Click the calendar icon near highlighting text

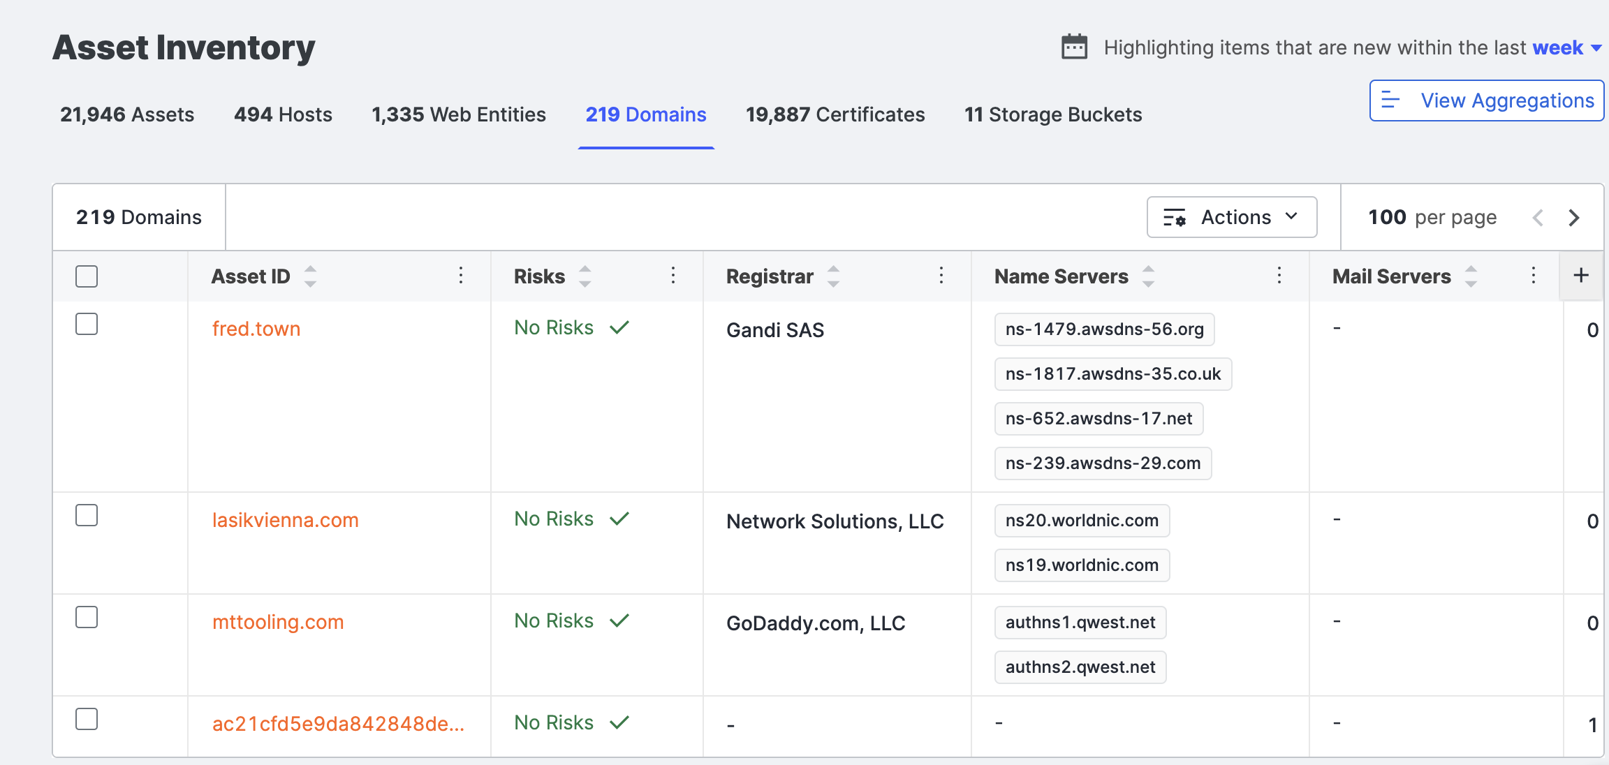[x=1074, y=47]
